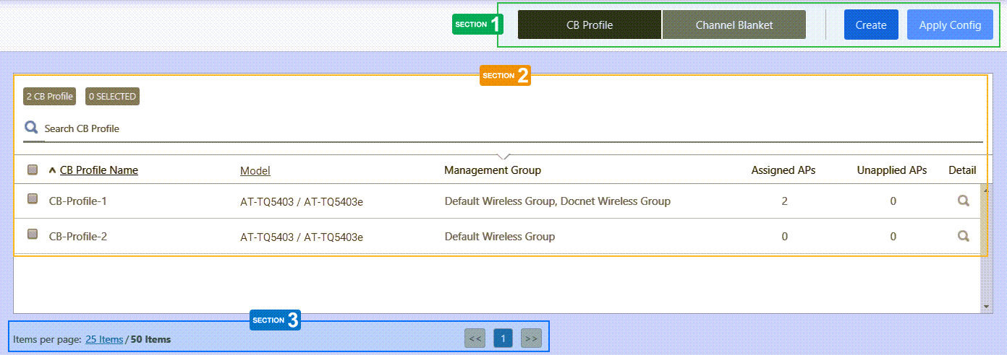Open detail magnifier for CB-Profile-2
The height and width of the screenshot is (355, 1007).
coord(963,236)
